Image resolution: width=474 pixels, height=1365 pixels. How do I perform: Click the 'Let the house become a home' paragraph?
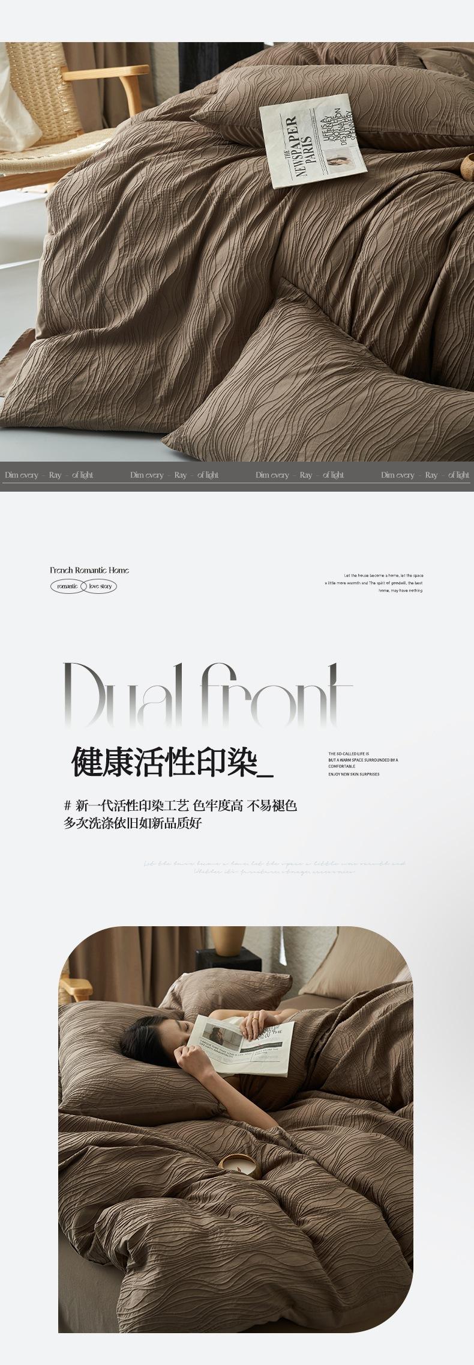[x=374, y=583]
